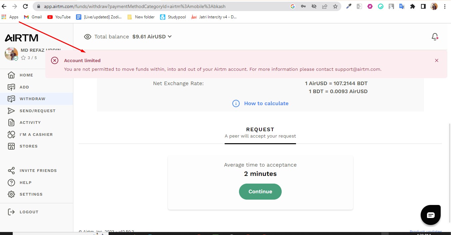Open the Apps bookmark shortcut
The image size is (451, 235).
(x=10, y=17)
